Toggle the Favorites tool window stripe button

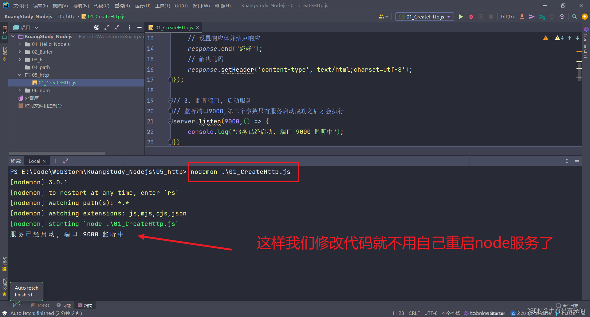click(x=4, y=287)
